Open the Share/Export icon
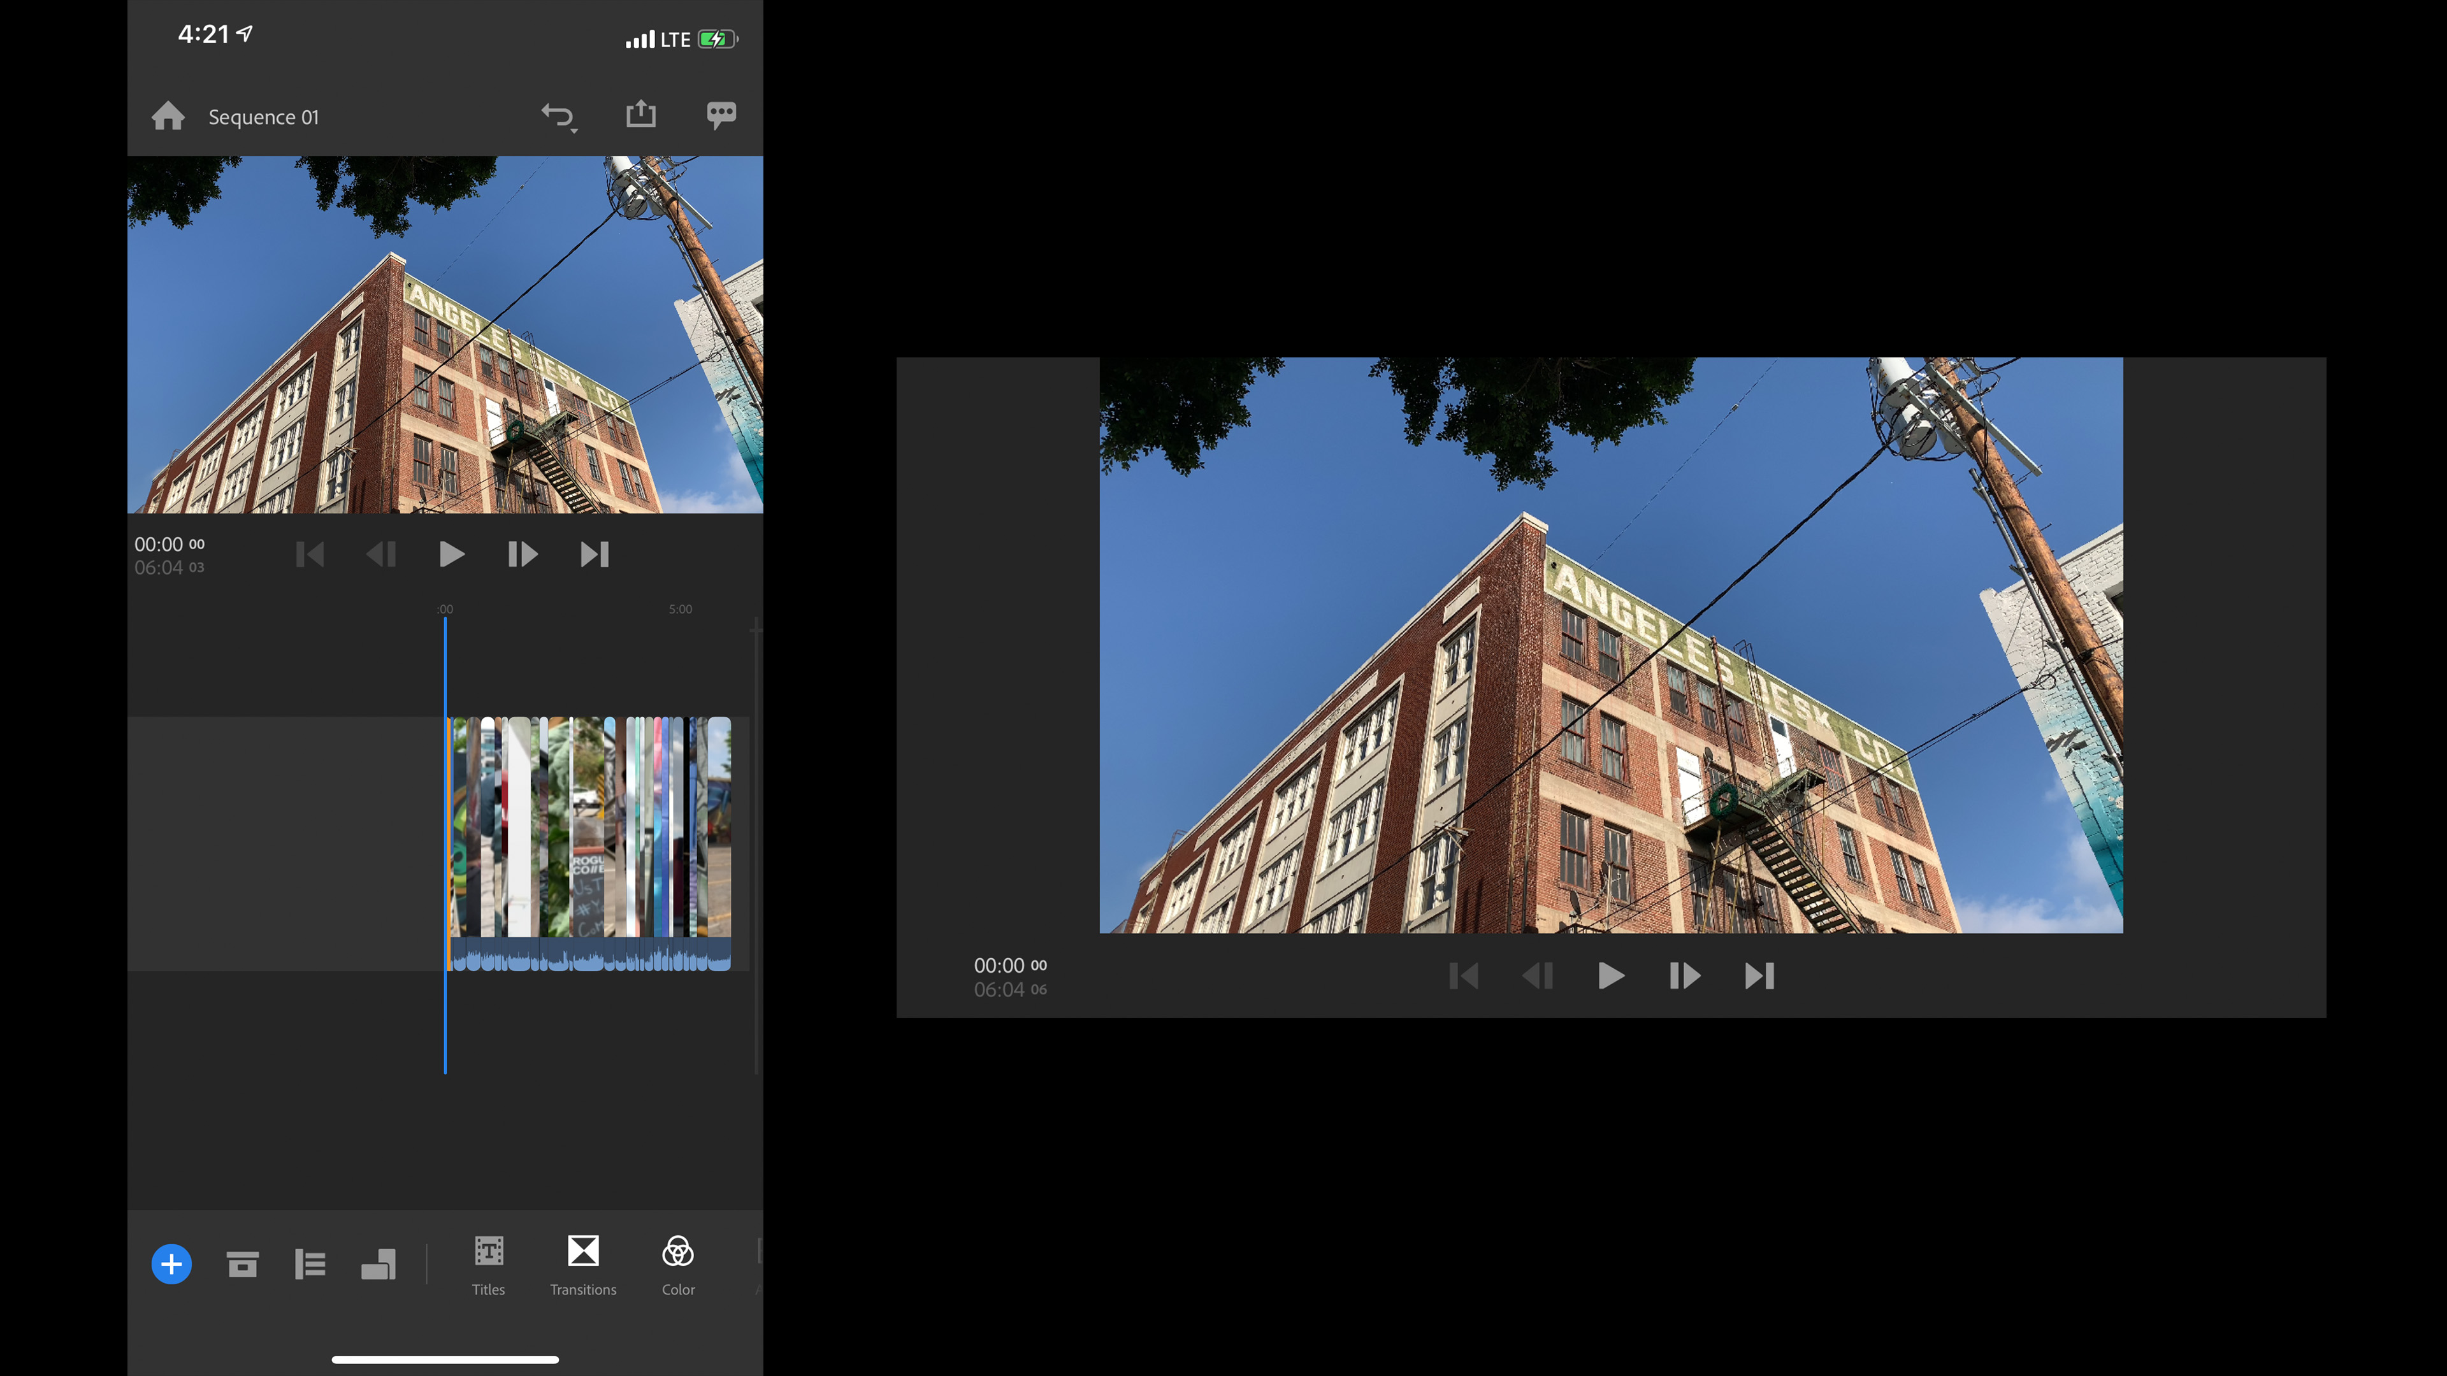The image size is (2447, 1376). [x=641, y=114]
